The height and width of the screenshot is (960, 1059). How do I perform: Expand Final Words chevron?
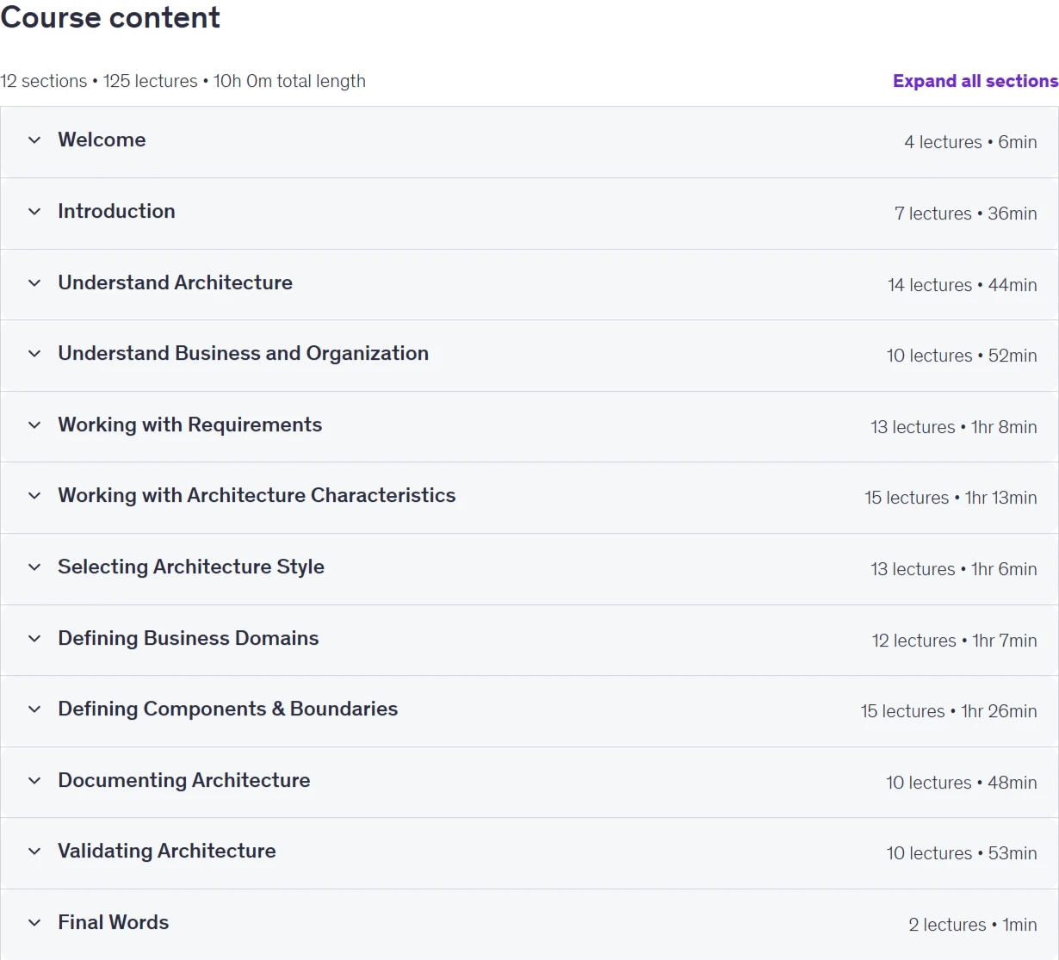(x=34, y=923)
